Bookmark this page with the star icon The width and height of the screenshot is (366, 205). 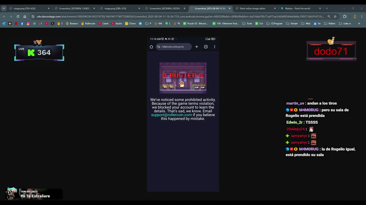pyautogui.click(x=335, y=17)
